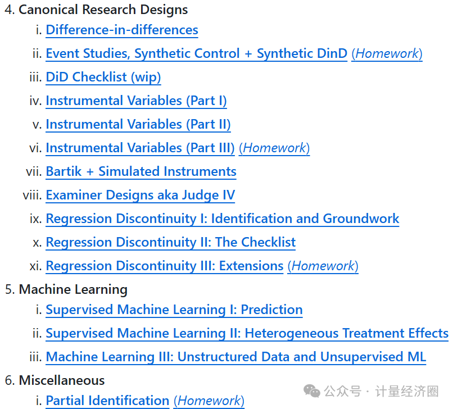Open Supervised ML II: Heterogeneous Treatment Effects
453x409 pixels.
coord(247,334)
